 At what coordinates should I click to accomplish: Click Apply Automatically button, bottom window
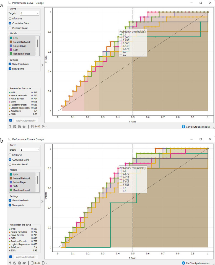tap(26, 257)
